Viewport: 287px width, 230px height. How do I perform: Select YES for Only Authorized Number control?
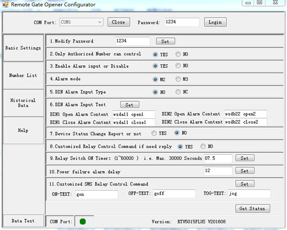155,54
